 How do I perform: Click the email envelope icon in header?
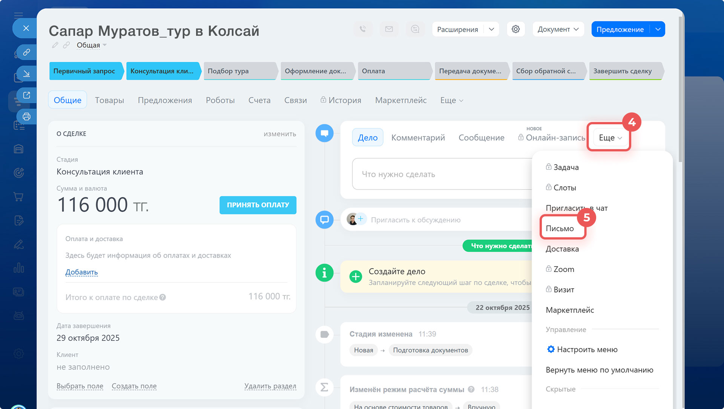(389, 29)
